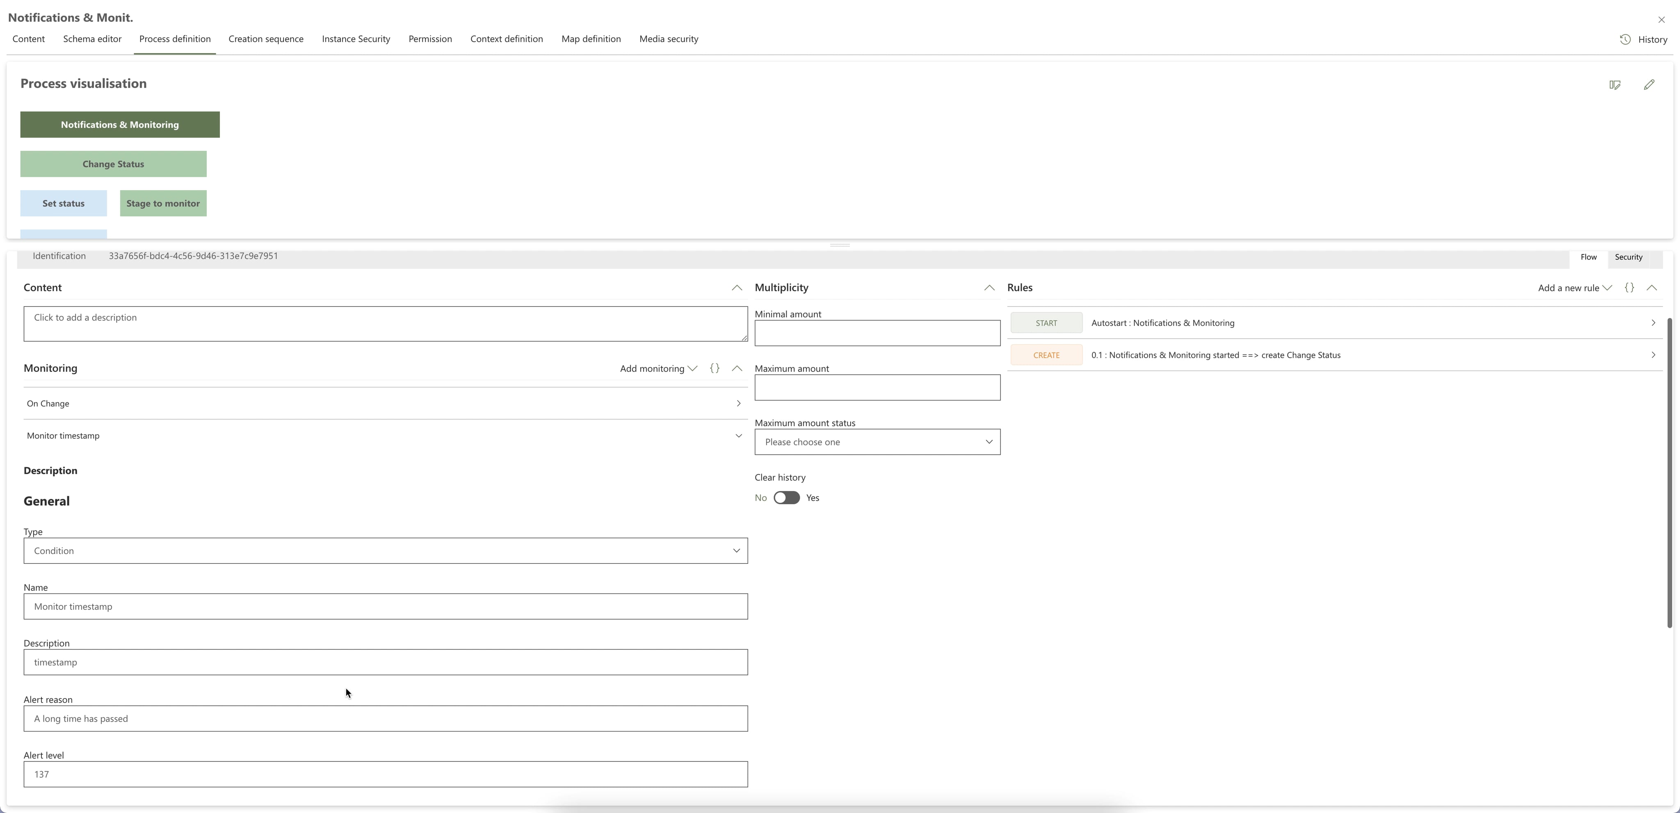The image size is (1680, 813).
Task: Open the Context definition tab
Action: (x=507, y=39)
